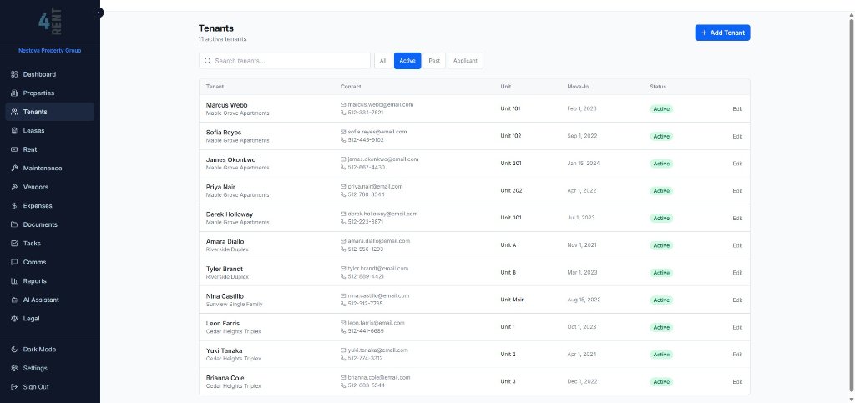Image resolution: width=855 pixels, height=403 pixels.
Task: Click email james.okonkwo@email.com
Action: click(x=382, y=159)
